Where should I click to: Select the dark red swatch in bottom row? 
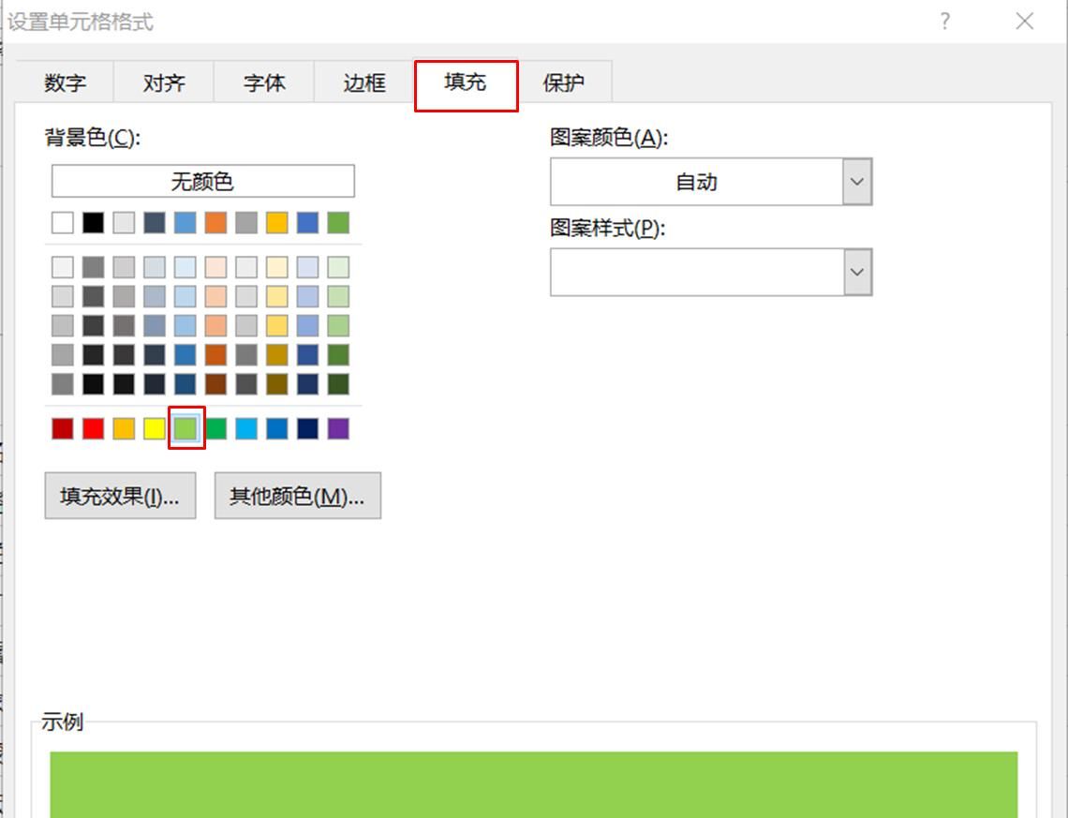[x=62, y=428]
